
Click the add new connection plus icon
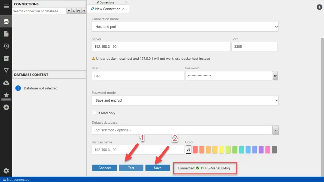pos(74,11)
